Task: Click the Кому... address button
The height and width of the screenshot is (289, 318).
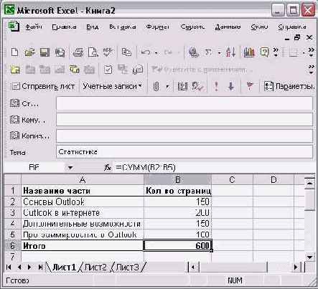Action: [x=27, y=119]
